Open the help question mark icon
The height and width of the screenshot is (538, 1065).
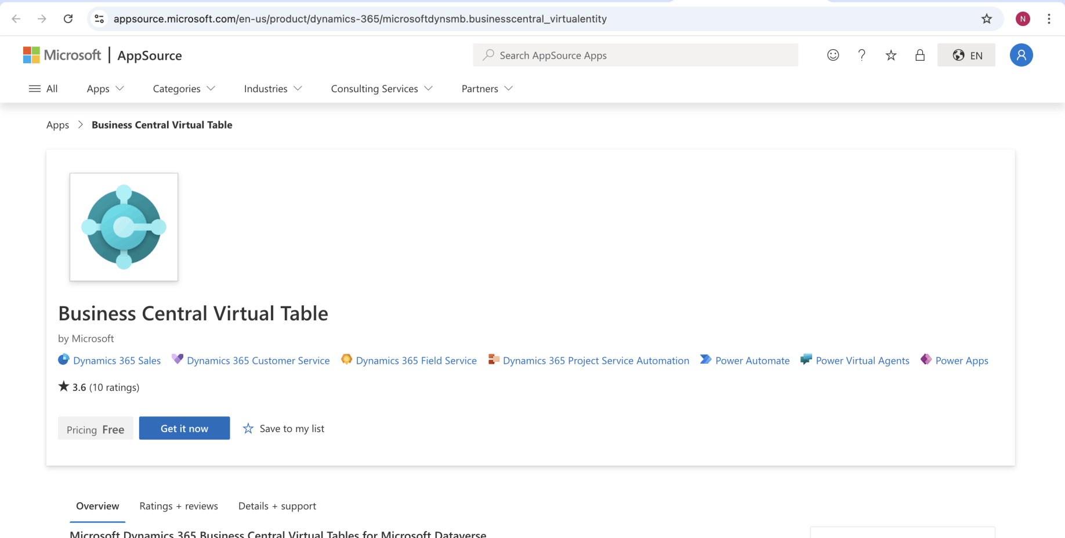click(862, 55)
